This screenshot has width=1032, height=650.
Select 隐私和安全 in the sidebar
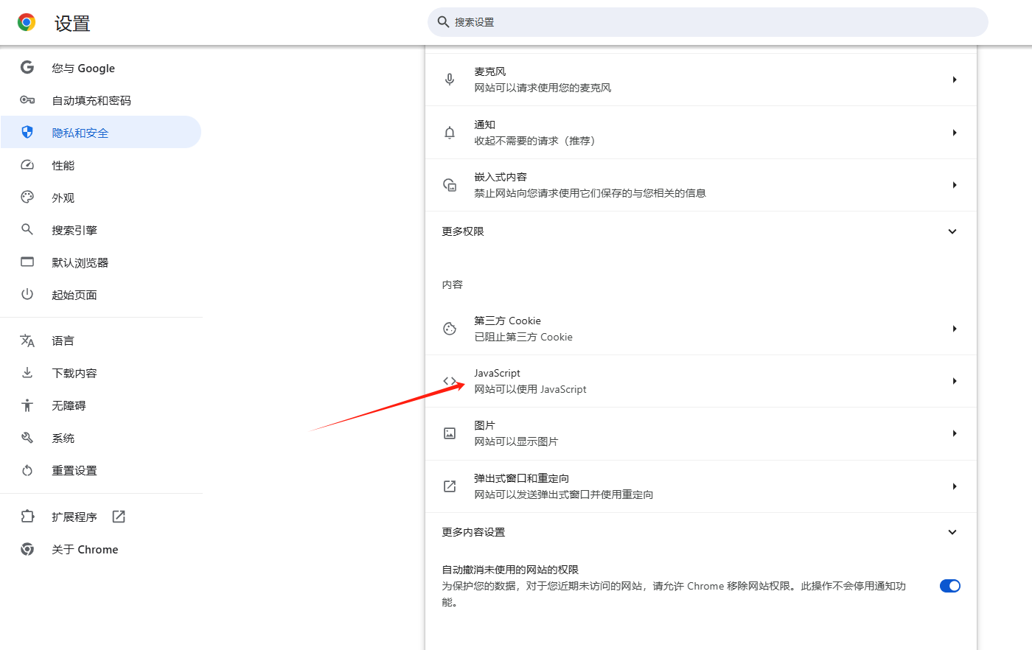coord(101,133)
